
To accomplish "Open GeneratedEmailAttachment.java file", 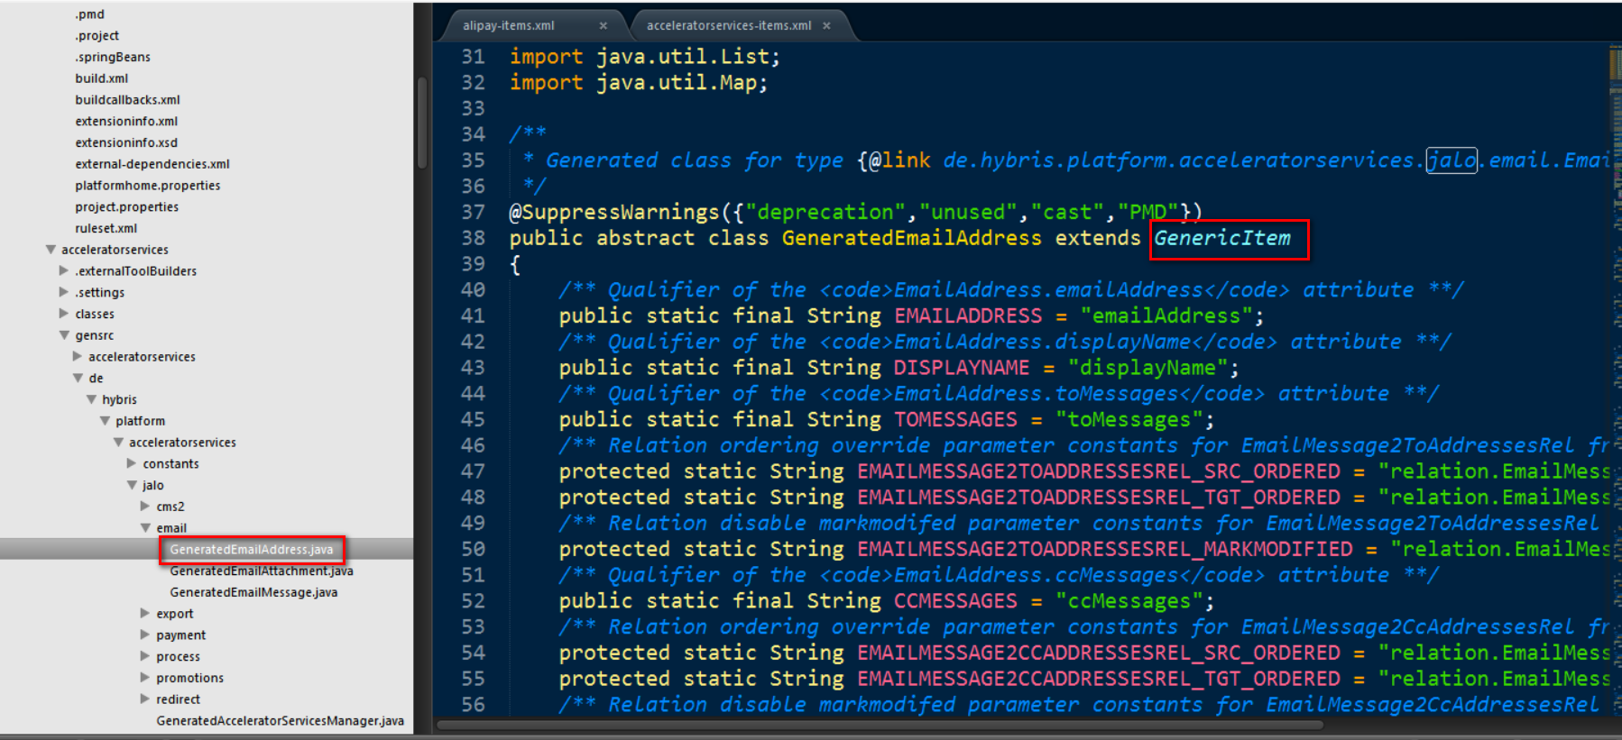I will click(x=262, y=571).
